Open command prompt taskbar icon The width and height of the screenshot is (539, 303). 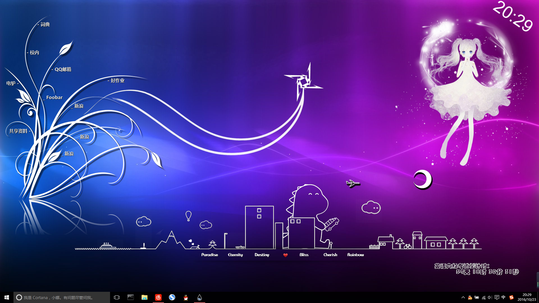131,297
